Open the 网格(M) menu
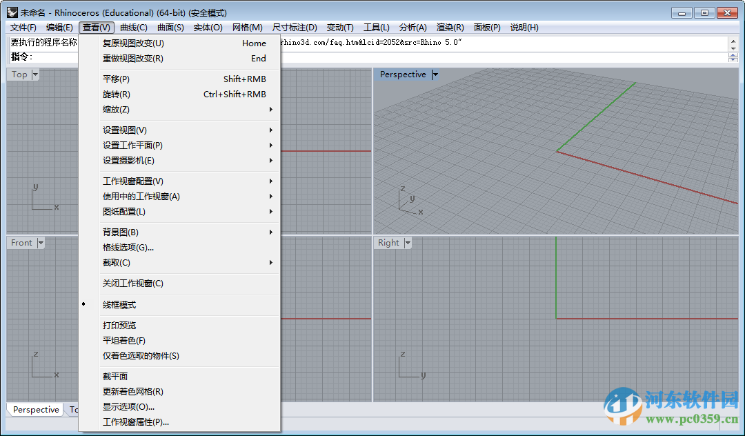This screenshot has height=436, width=745. coord(247,28)
